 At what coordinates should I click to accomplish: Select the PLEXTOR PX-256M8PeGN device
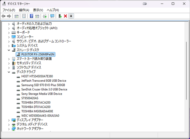coord(36,54)
